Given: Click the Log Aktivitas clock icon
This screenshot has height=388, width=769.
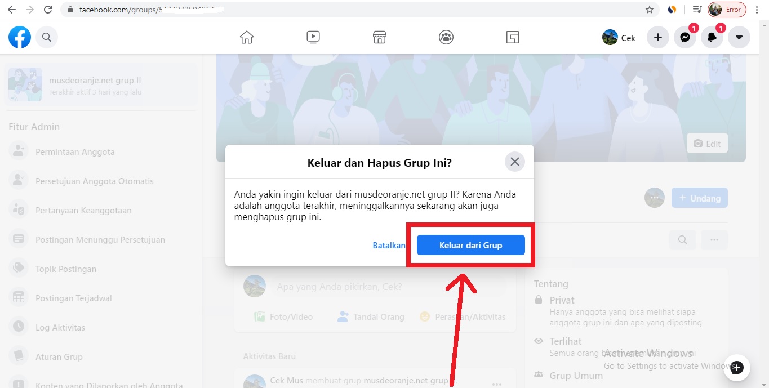Looking at the screenshot, I should [19, 327].
